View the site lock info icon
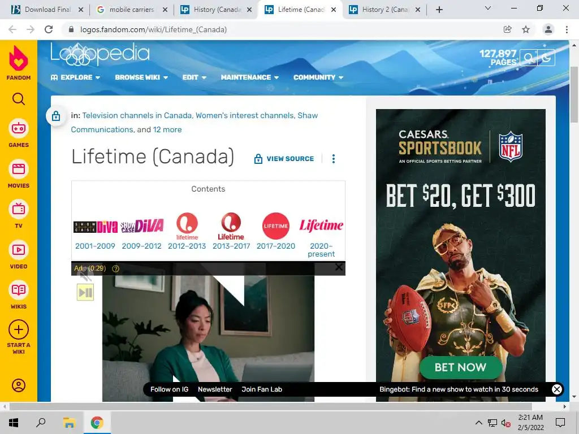Viewport: 579px width, 434px height. (x=71, y=29)
